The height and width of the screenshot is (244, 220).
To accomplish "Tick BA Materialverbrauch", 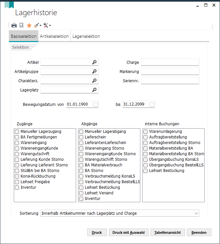I will (x=81, y=165).
